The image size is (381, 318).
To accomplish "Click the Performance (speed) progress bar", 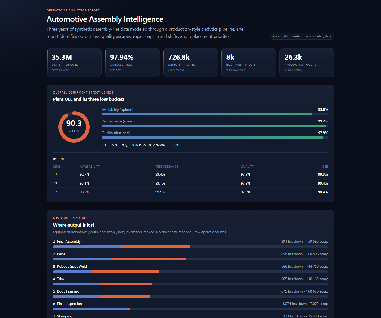I will tap(215, 126).
